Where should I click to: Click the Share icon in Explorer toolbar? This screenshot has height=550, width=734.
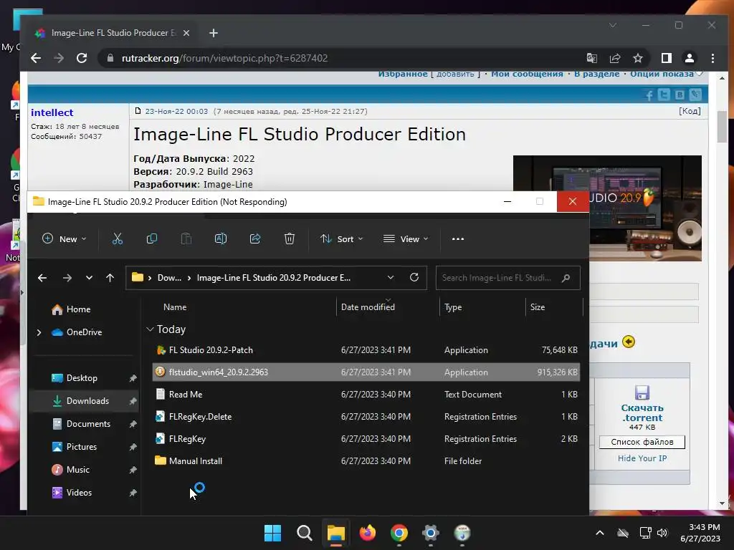[254, 239]
